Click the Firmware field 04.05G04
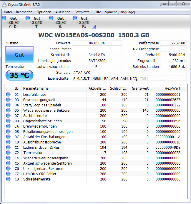 tap(97, 43)
